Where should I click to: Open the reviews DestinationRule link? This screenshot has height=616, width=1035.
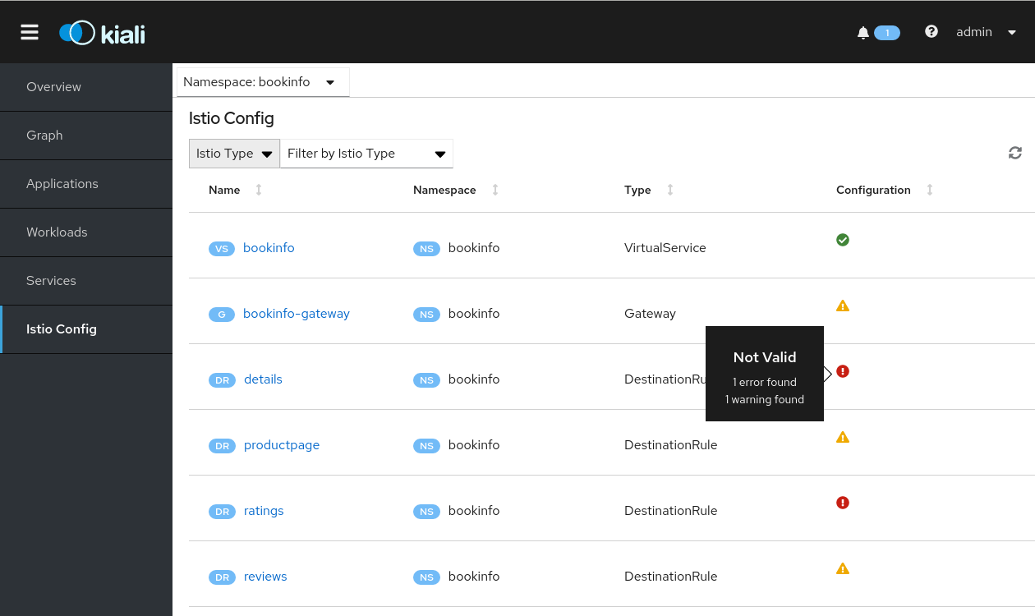265,577
